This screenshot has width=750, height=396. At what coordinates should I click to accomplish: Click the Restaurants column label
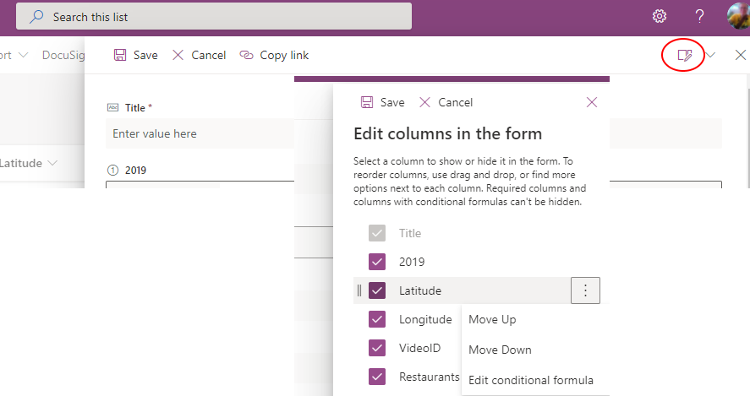pyautogui.click(x=429, y=377)
